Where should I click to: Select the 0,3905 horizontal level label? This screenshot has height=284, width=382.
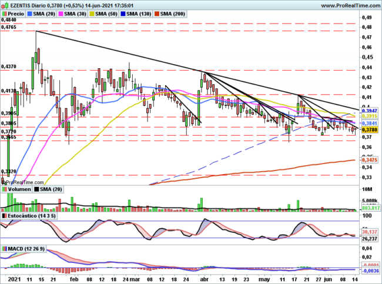pyautogui.click(x=9, y=113)
